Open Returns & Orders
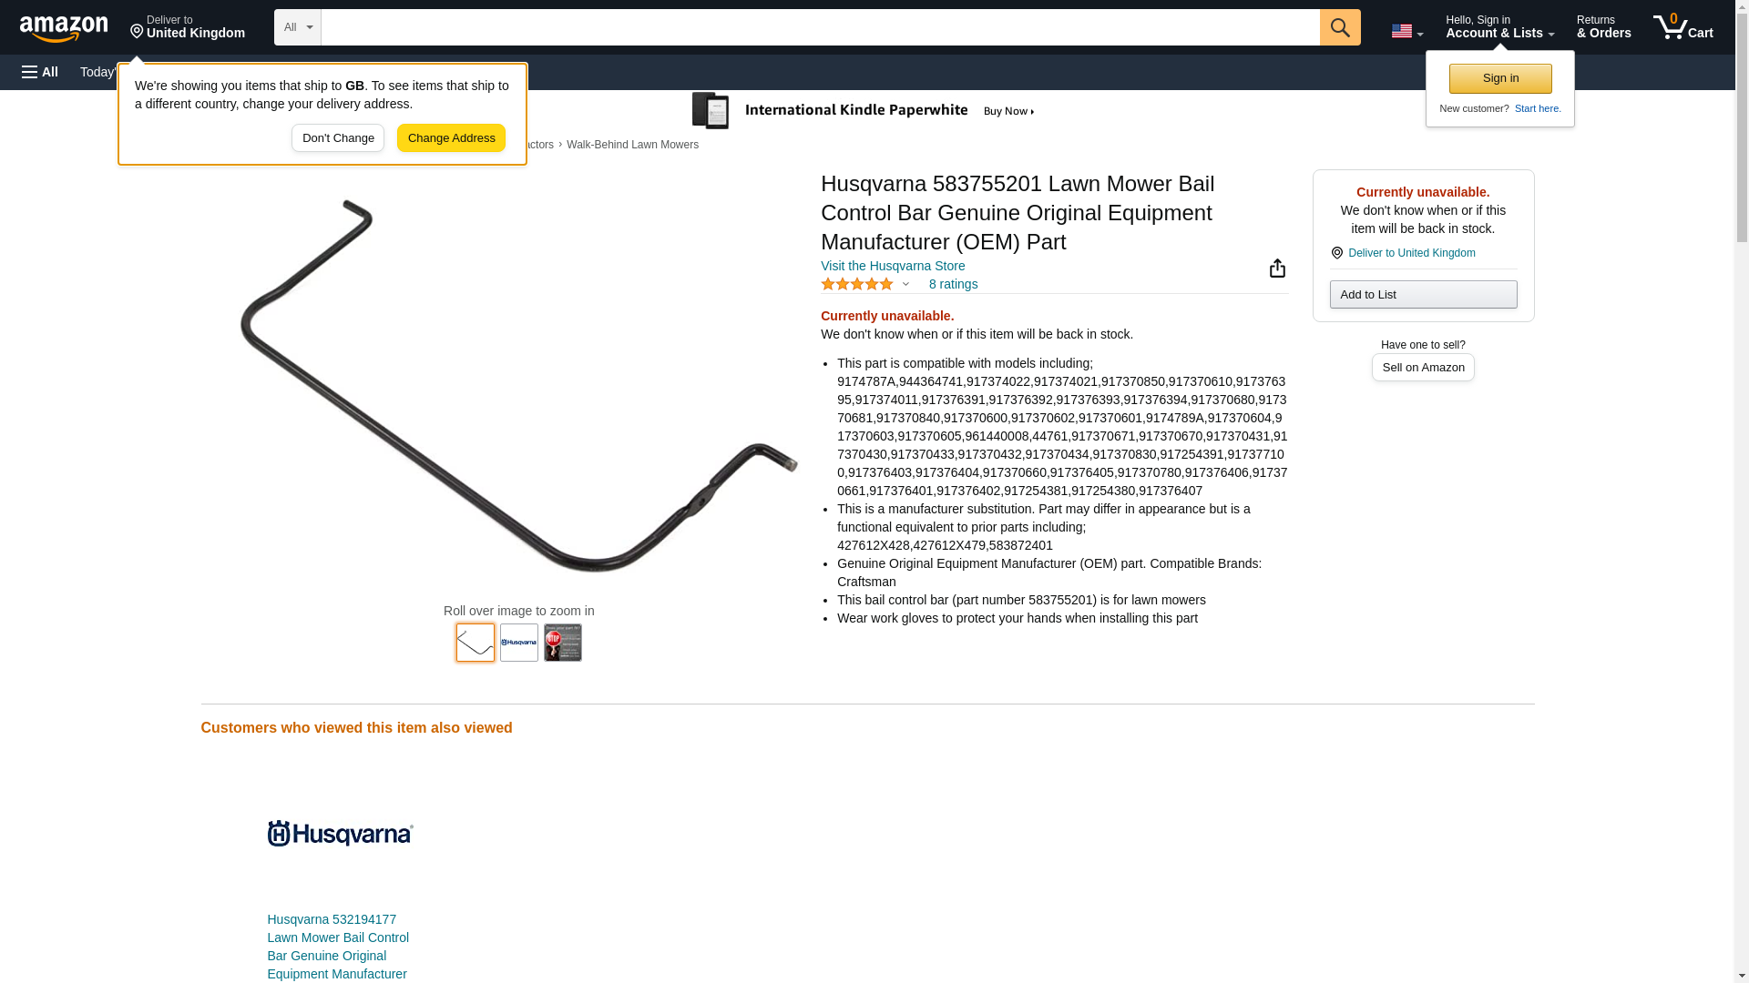 pyautogui.click(x=1603, y=27)
